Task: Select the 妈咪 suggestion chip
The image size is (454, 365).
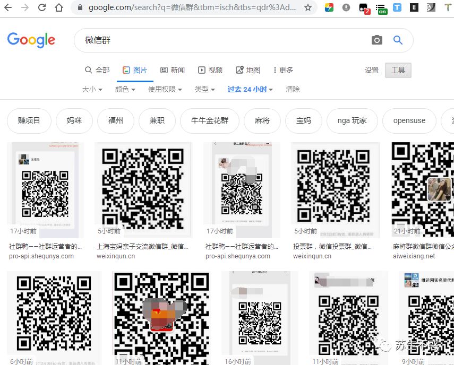Action: tap(74, 120)
